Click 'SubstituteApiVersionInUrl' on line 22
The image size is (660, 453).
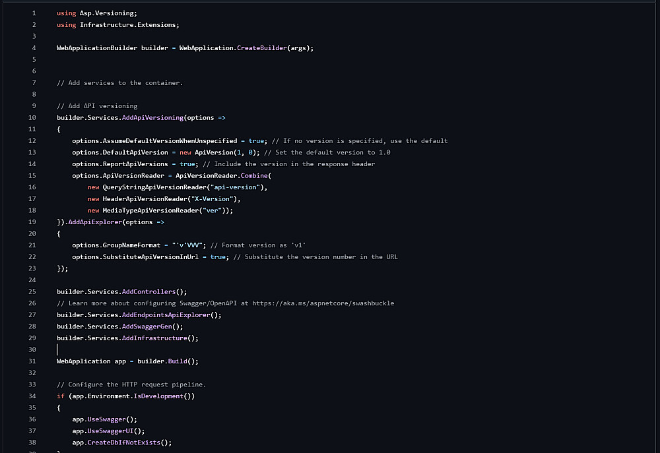pyautogui.click(x=150, y=257)
